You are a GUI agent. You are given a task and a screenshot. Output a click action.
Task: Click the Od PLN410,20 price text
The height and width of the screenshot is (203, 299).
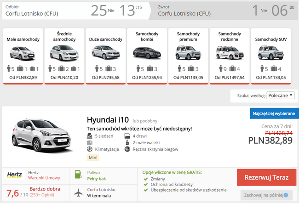coord(64,78)
